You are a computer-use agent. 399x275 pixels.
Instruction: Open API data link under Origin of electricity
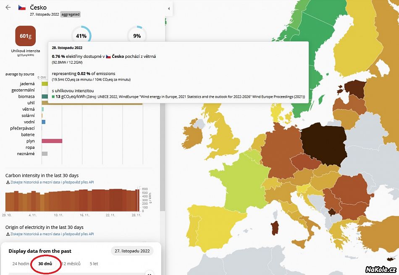tap(52, 234)
